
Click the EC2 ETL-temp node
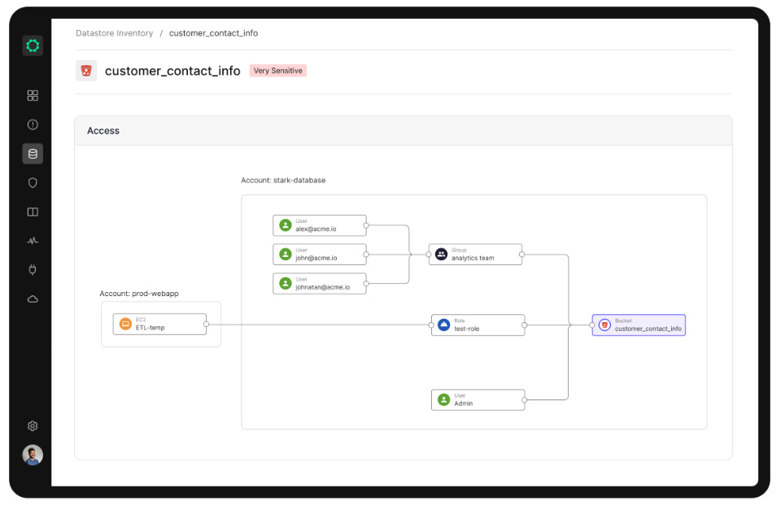pos(159,323)
